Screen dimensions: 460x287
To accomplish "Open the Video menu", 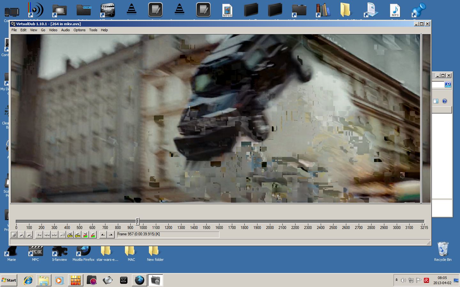I will click(53, 30).
